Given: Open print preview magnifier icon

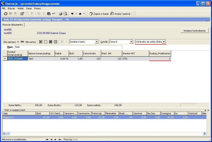Looking at the screenshot, I should click(65, 14).
